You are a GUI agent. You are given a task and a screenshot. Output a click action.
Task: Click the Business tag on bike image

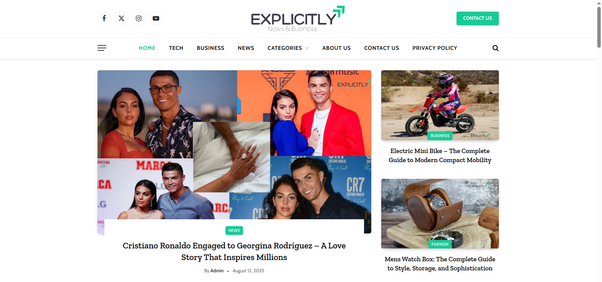[x=440, y=136]
